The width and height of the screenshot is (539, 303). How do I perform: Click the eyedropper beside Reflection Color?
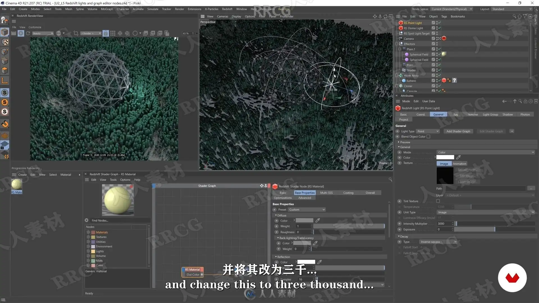point(319,262)
